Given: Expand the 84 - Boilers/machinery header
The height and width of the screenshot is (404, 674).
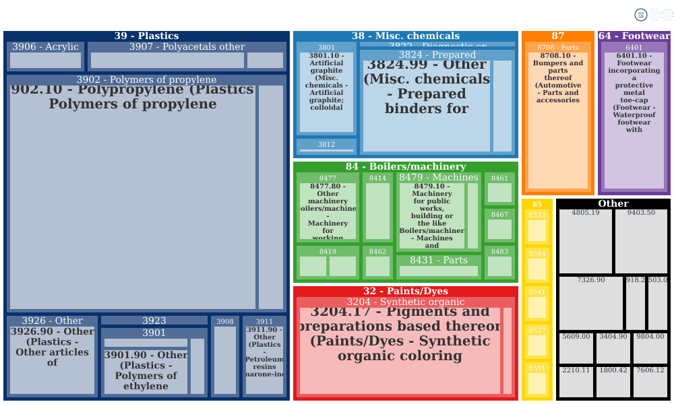Looking at the screenshot, I should [405, 166].
